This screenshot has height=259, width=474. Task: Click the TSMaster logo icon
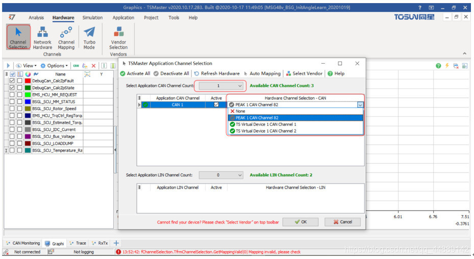(12, 17)
